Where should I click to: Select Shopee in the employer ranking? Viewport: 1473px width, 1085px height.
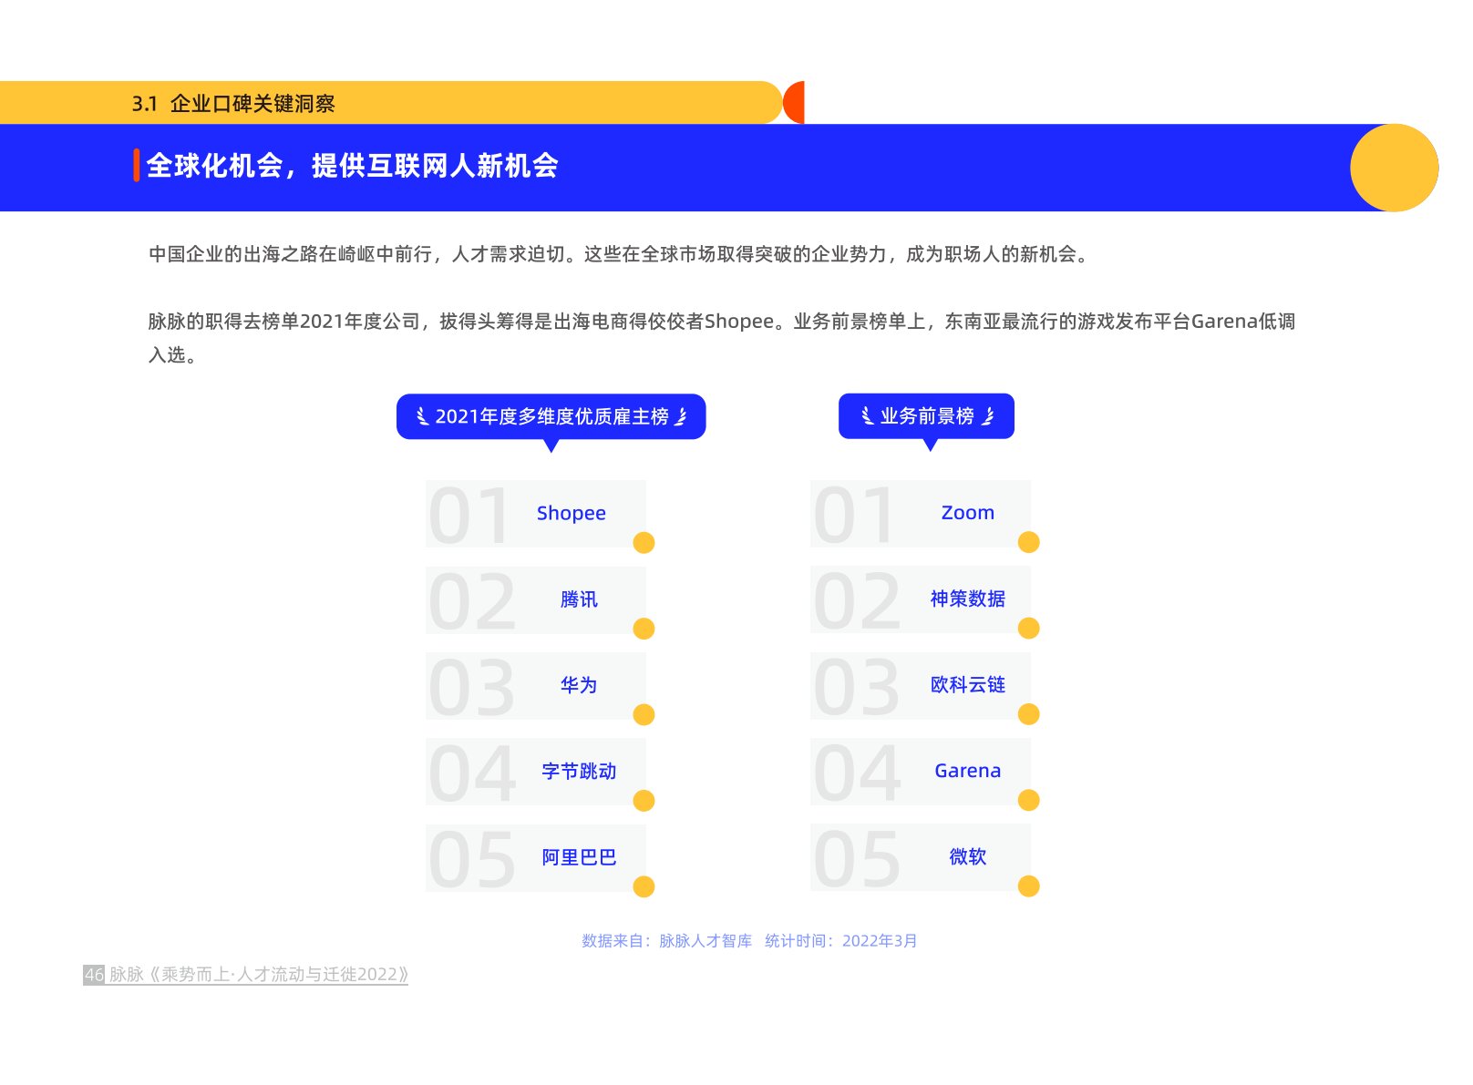point(536,514)
